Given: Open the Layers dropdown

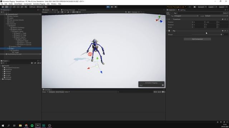Looking at the screenshot, I should 212,7.
